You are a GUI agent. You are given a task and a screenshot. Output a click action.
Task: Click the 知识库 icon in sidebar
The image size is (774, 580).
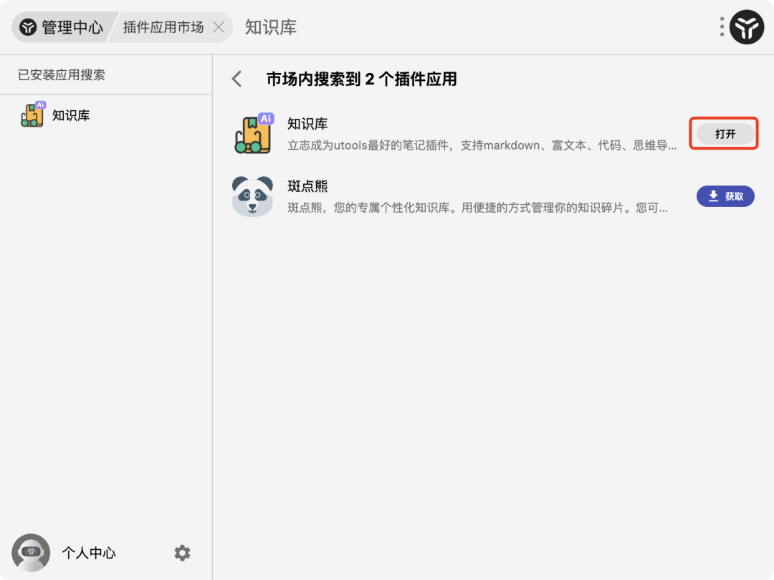[32, 115]
